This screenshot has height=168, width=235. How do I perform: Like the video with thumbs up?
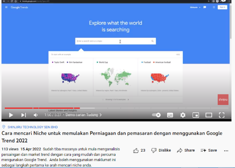pos(139,150)
